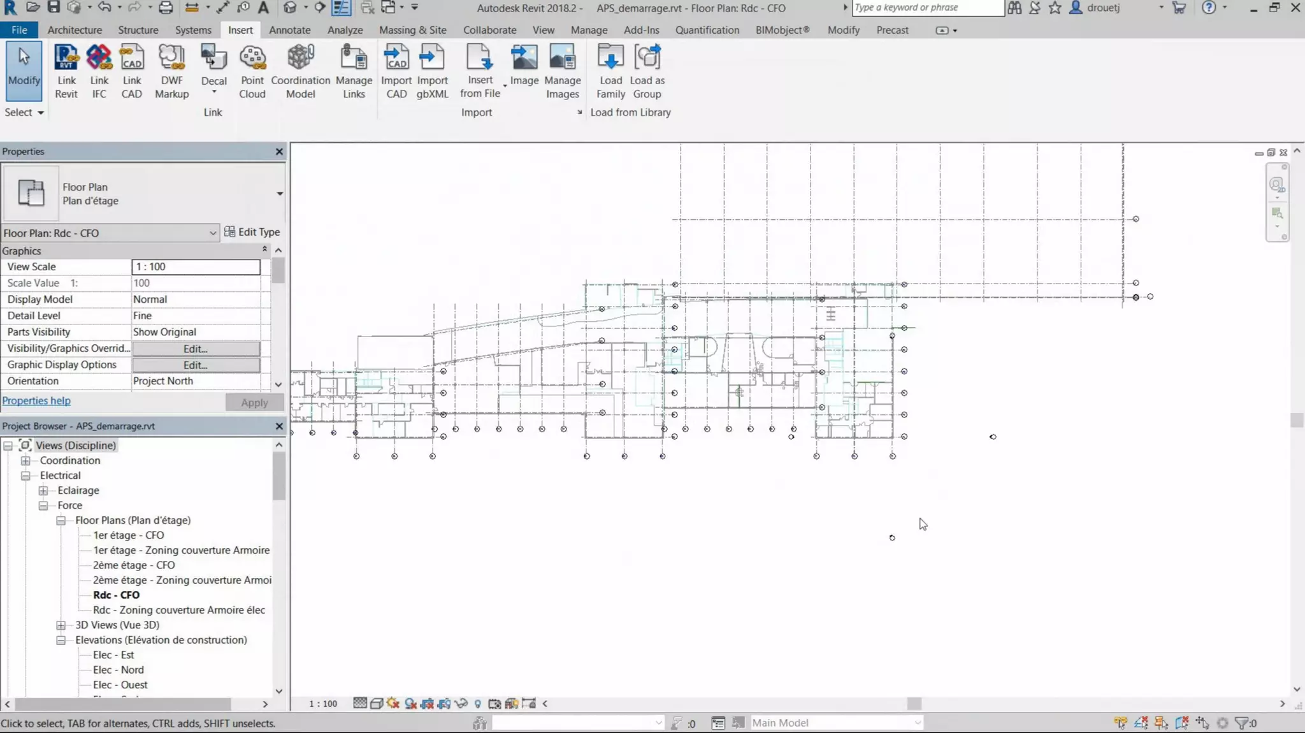This screenshot has height=733, width=1305.
Task: Click Edit for Graphic Display Options
Action: pyautogui.click(x=196, y=365)
